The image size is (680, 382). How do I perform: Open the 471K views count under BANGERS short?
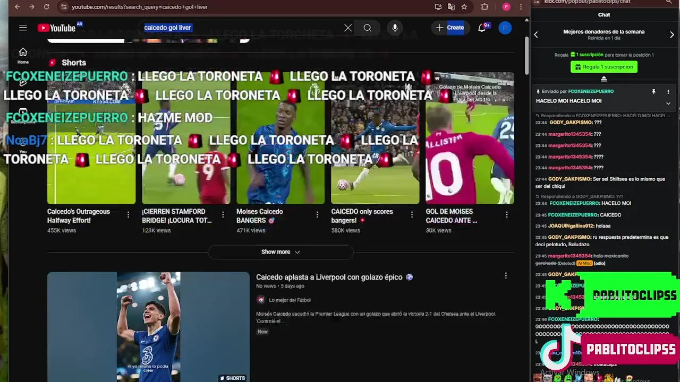(251, 230)
